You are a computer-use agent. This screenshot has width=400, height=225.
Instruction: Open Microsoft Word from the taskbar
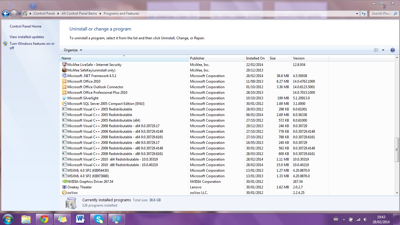tap(80, 219)
